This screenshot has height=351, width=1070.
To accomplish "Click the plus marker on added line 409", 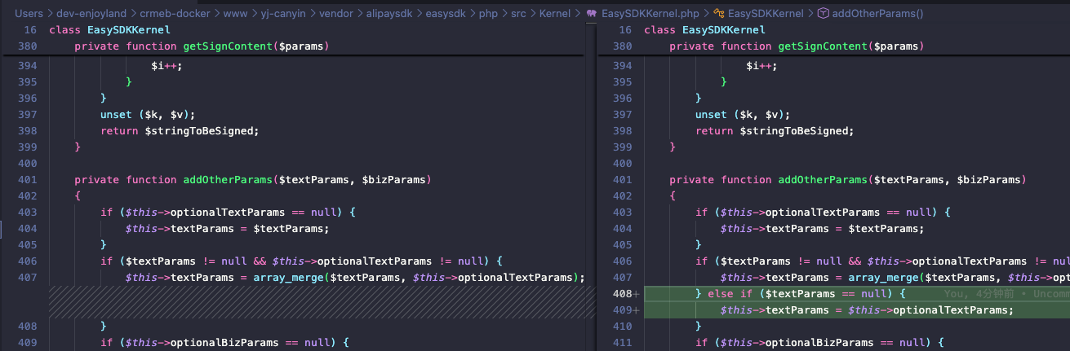I will pos(636,309).
